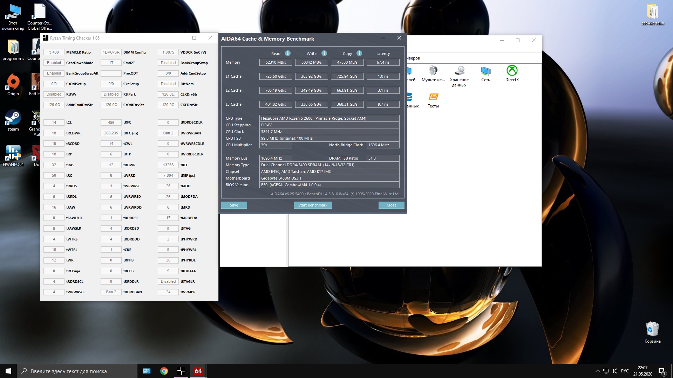Viewport: 673px width, 378px height.
Task: Open Хранение данных storage icon
Action: coord(459,75)
